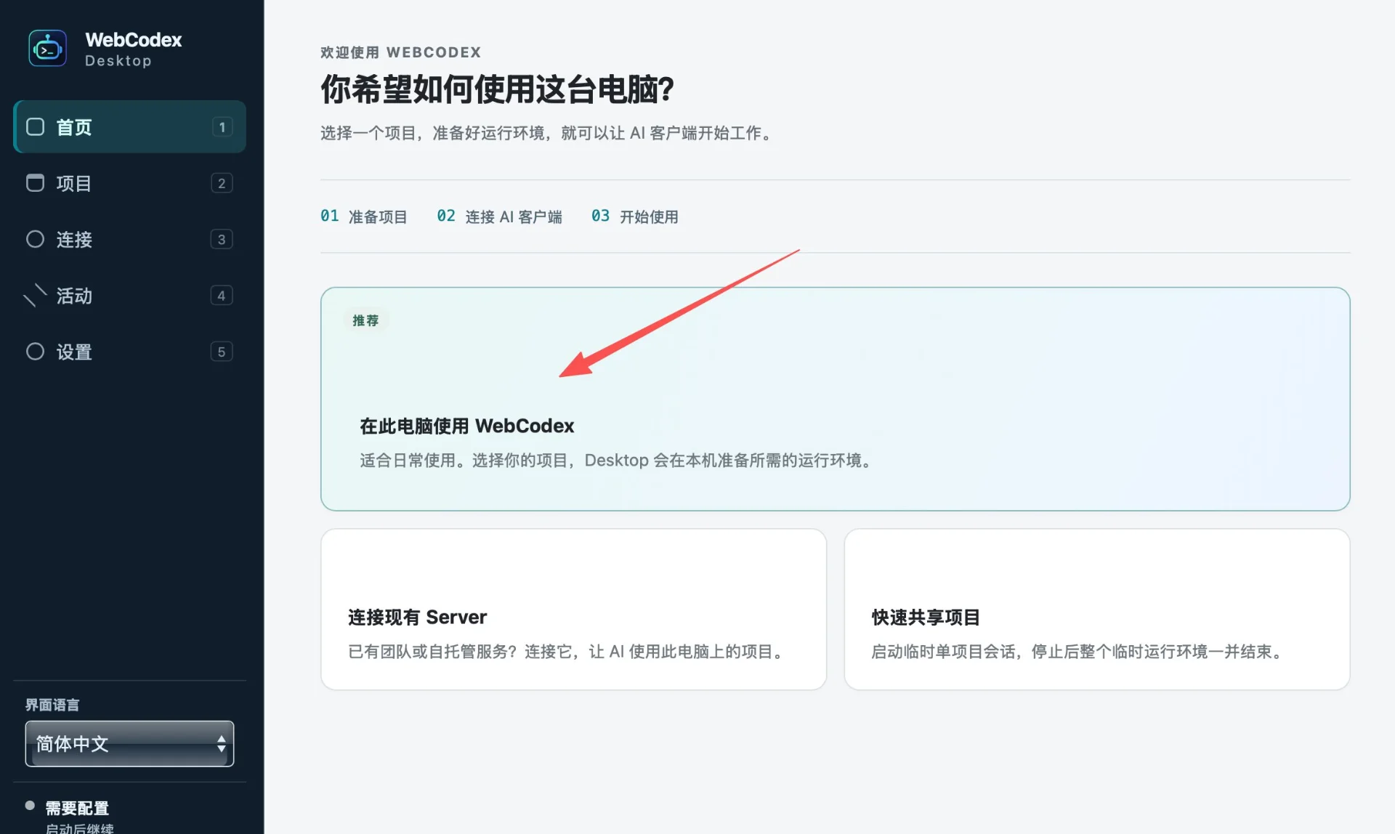This screenshot has width=1395, height=834.
Task: Click description 已有团队或自托管服务 in Server card
Action: (x=565, y=652)
